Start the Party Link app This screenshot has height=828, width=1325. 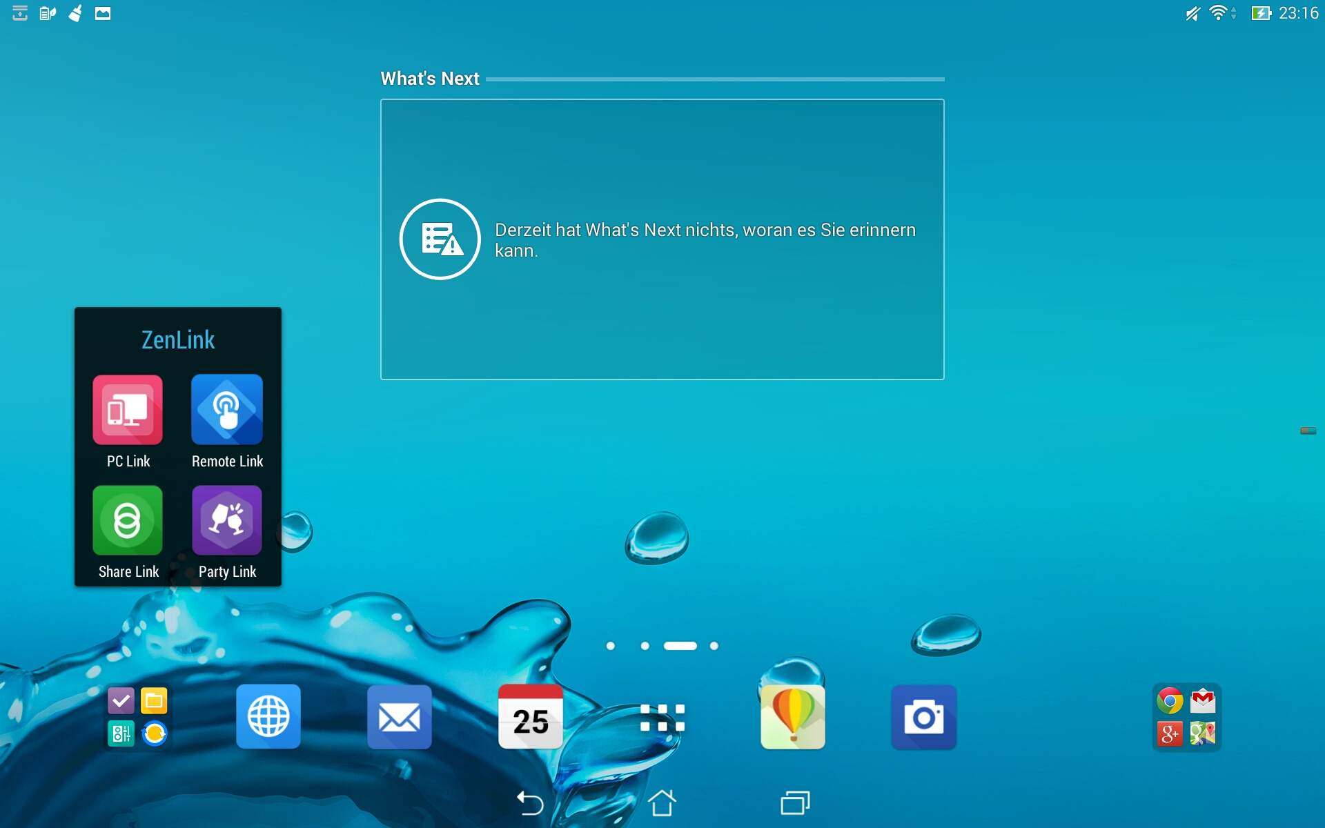click(227, 521)
